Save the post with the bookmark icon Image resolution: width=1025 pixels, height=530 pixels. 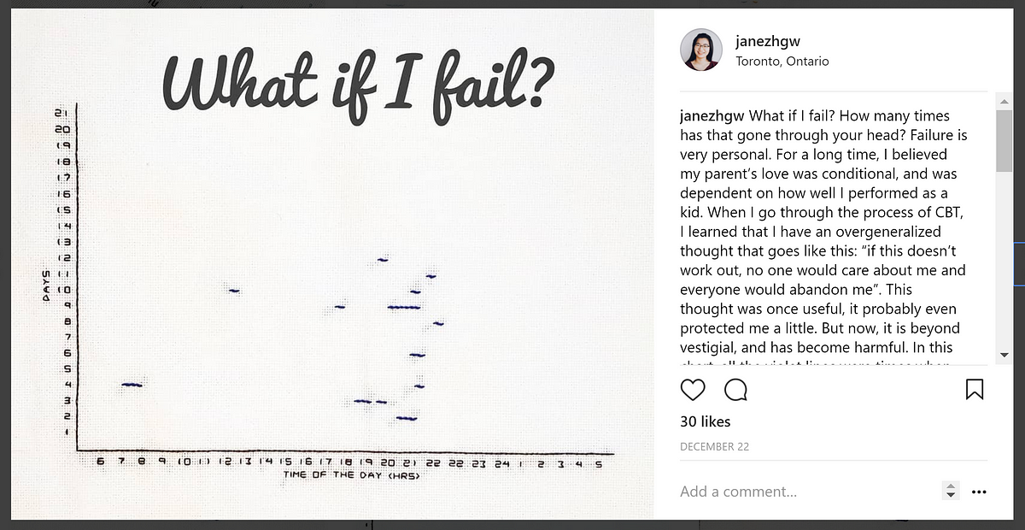point(974,390)
